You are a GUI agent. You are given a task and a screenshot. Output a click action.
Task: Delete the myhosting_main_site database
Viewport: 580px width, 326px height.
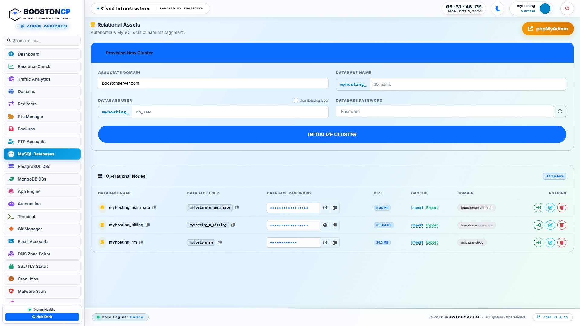[562, 208]
